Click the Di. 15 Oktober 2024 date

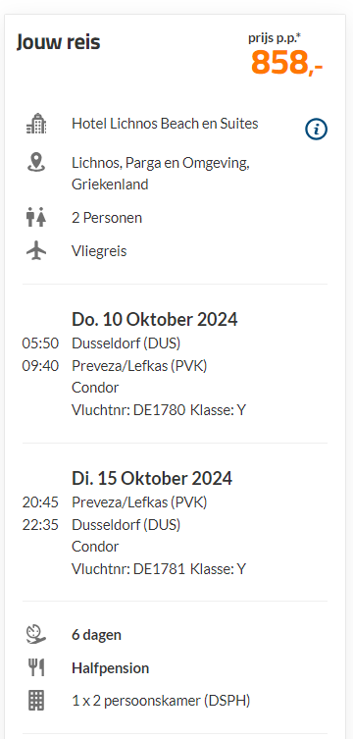point(152,478)
